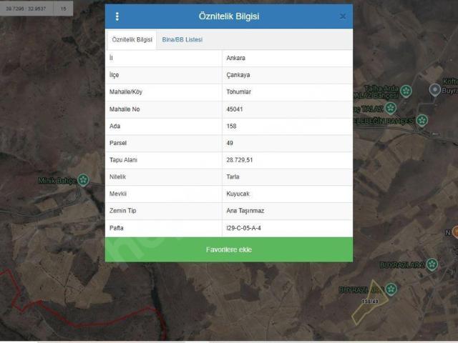The image size is (458, 343).
Task: Select the Pafta value I29-C-05-A-4
Action: (243, 228)
